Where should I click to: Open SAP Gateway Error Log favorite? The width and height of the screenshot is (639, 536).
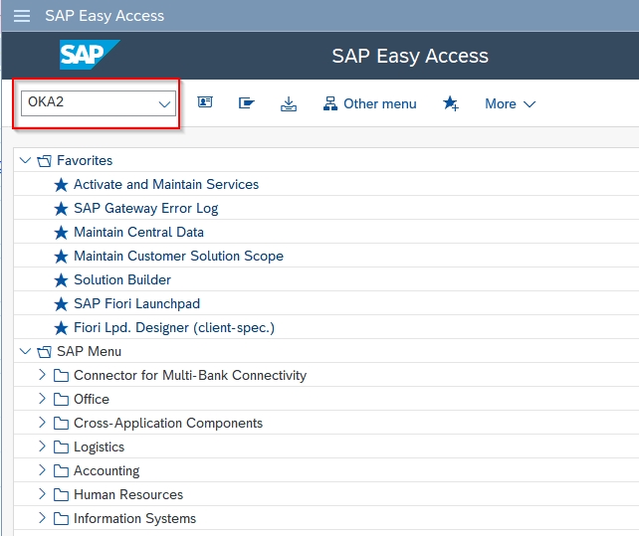coord(146,209)
